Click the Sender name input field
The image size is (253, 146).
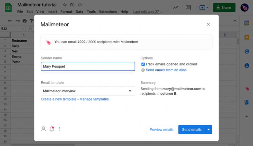point(88,66)
